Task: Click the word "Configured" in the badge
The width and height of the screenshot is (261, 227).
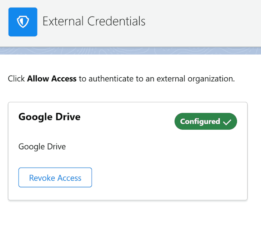Action: point(200,122)
